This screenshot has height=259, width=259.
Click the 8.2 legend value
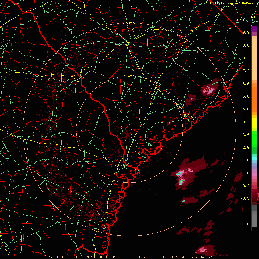coord(246,58)
